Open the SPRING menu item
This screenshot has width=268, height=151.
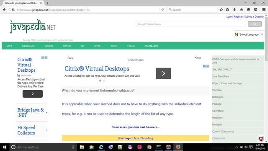point(49,46)
